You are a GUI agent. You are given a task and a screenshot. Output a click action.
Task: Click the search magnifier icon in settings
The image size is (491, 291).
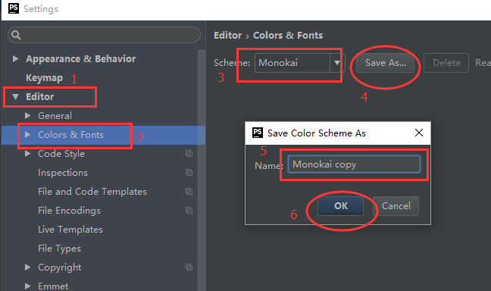16,35
